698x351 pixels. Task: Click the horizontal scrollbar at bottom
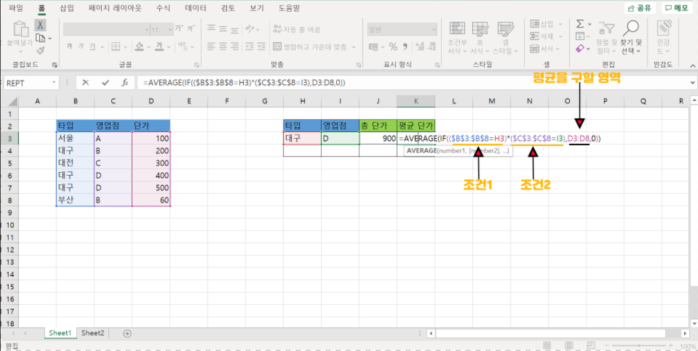click(x=551, y=333)
